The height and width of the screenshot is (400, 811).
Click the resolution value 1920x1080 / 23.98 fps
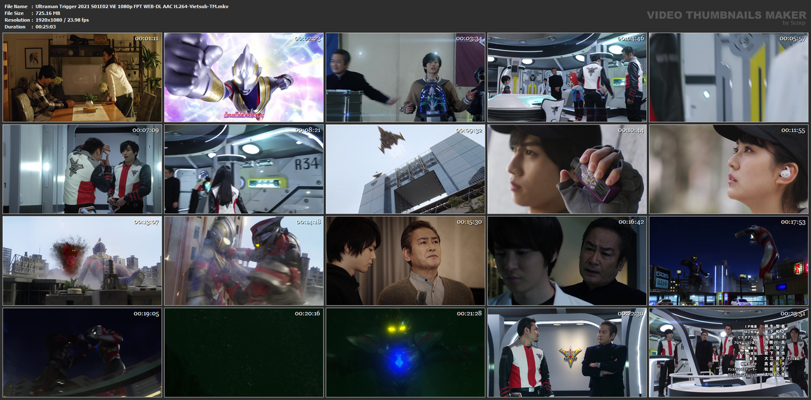click(x=62, y=20)
